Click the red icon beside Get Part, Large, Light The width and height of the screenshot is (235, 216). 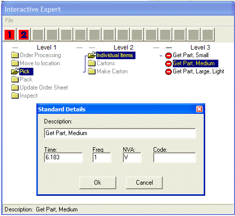point(168,71)
